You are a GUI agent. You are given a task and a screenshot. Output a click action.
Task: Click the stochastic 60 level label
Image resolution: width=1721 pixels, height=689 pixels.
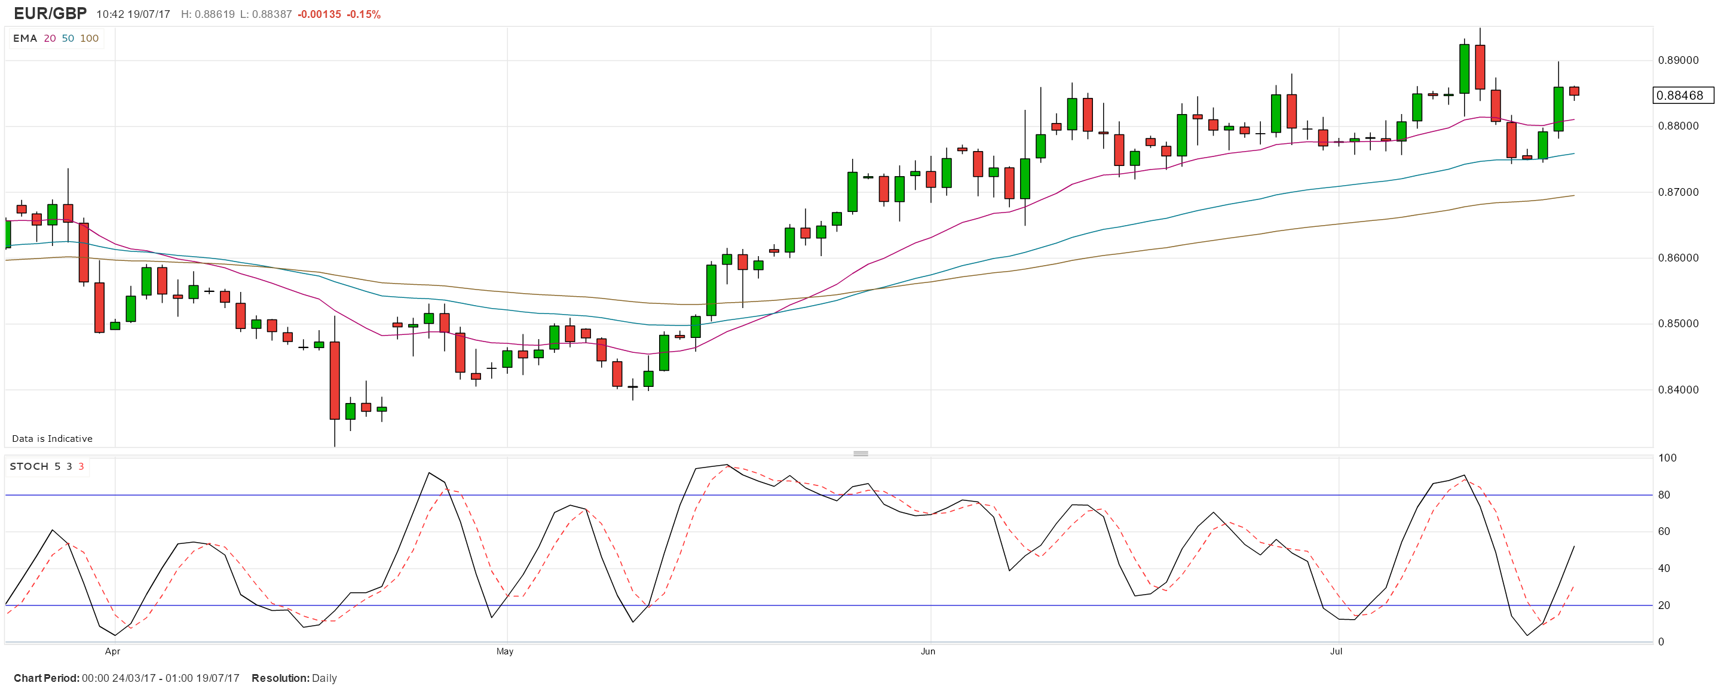[1664, 531]
